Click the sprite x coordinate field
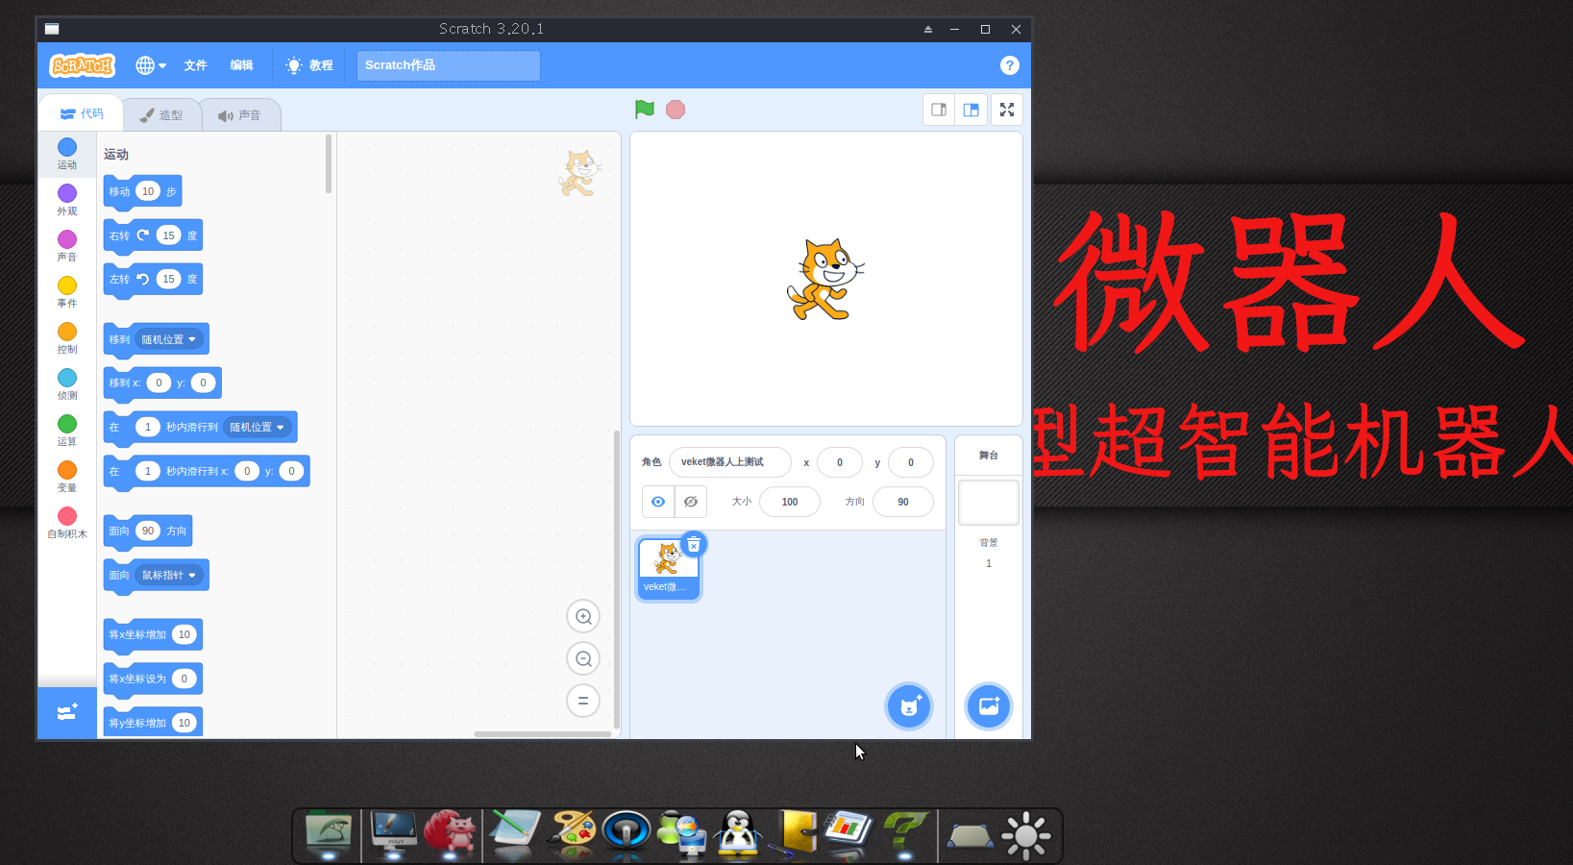 pos(840,462)
